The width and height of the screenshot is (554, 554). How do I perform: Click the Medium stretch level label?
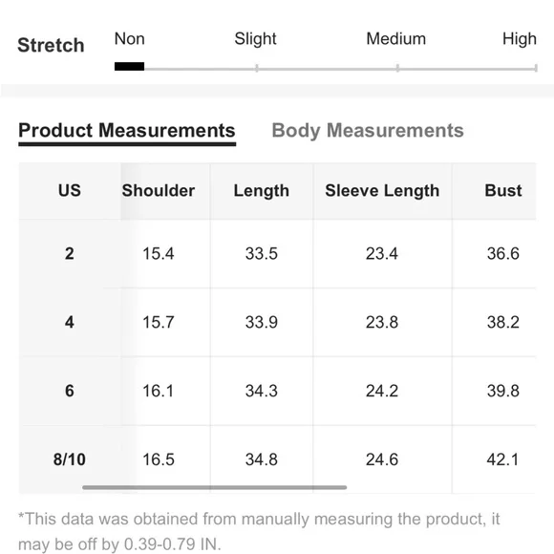396,39
